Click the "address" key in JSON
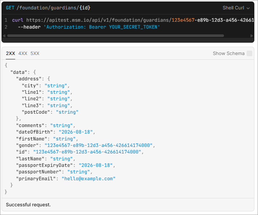 [x=29, y=79]
